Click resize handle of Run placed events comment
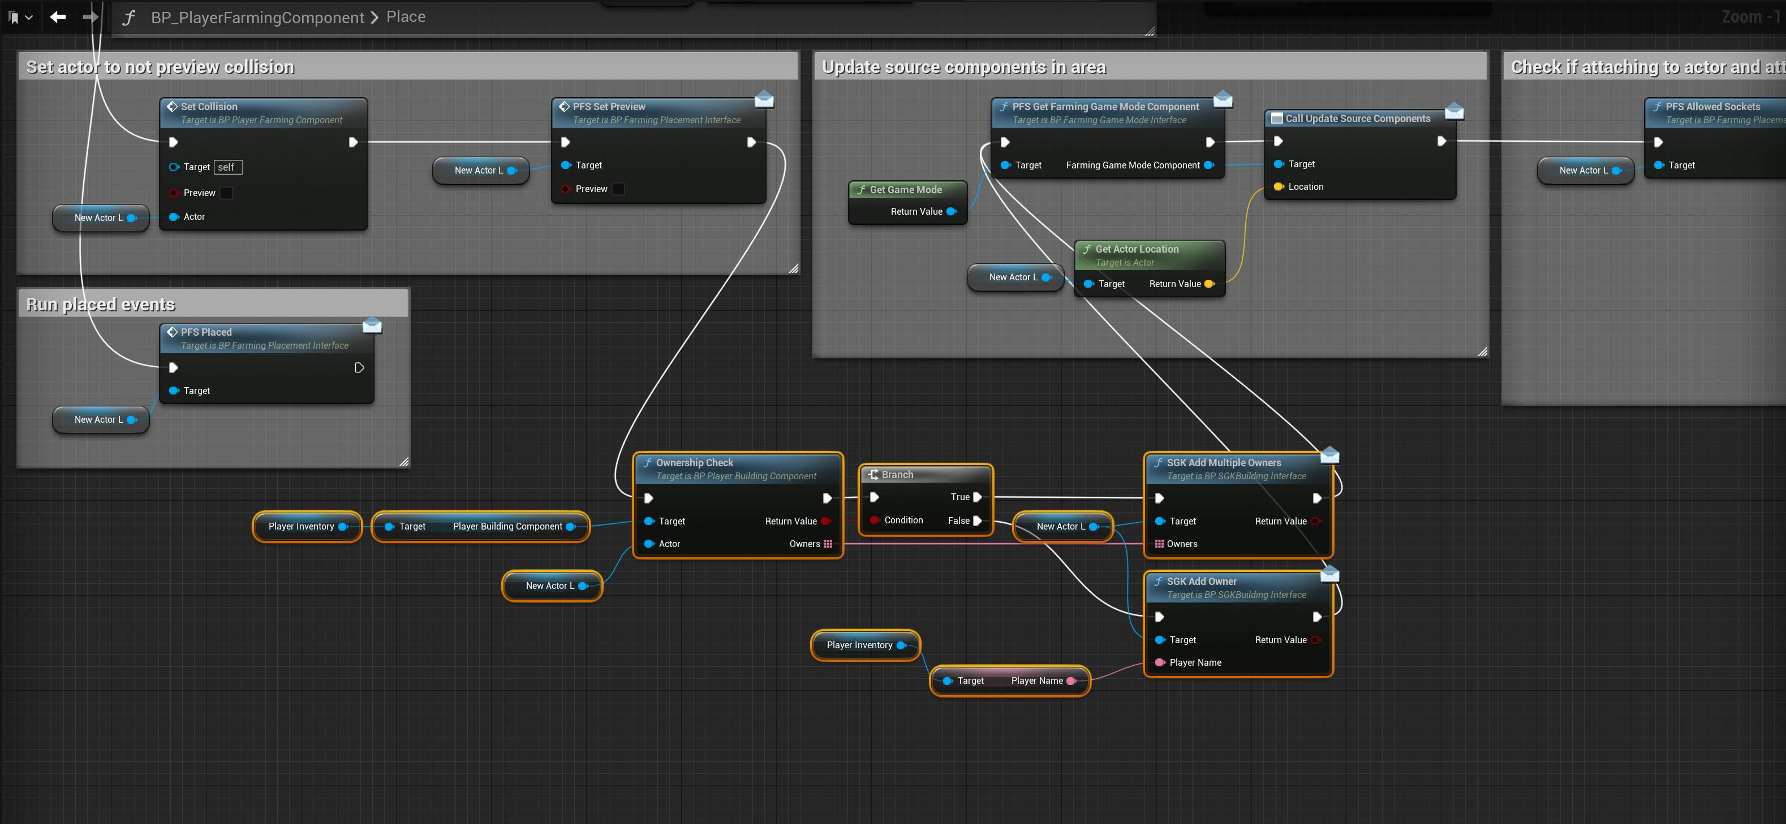The height and width of the screenshot is (824, 1786). tap(404, 462)
